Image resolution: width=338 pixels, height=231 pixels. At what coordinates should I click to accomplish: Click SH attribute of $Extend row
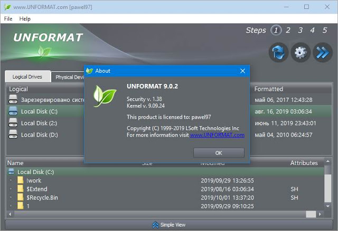tap(295, 189)
